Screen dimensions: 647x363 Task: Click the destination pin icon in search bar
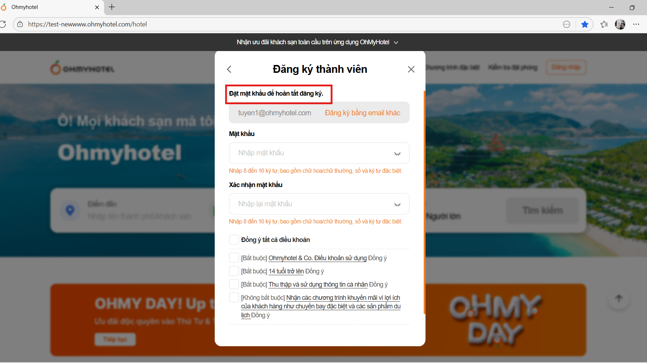click(x=70, y=210)
